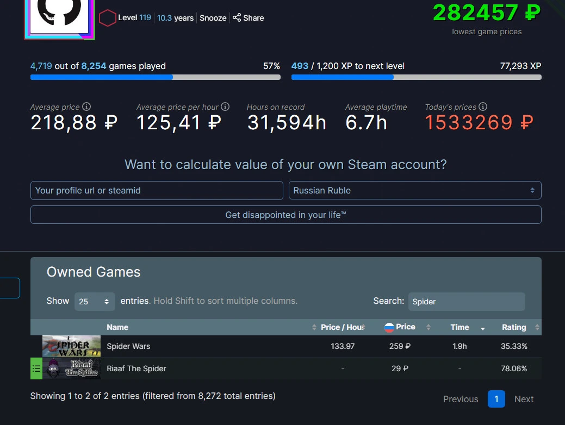Open the Riaaf The Spider game thumbnail
Viewport: 565px width, 425px height.
point(71,368)
